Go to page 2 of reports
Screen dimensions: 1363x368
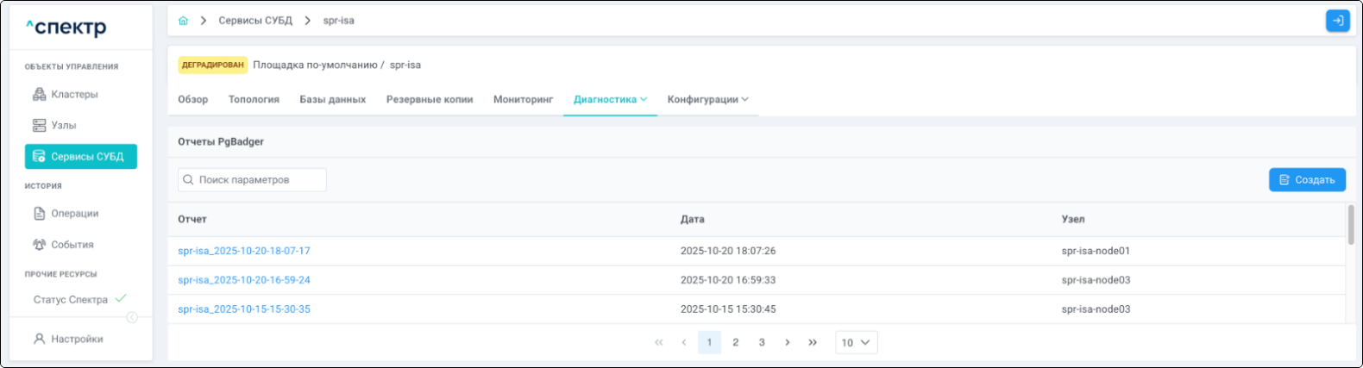click(x=735, y=342)
